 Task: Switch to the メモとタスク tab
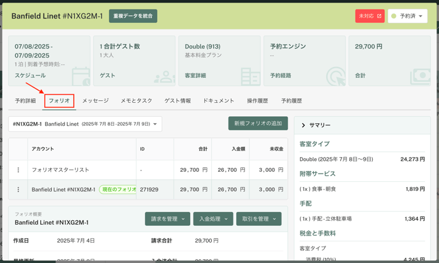click(137, 101)
